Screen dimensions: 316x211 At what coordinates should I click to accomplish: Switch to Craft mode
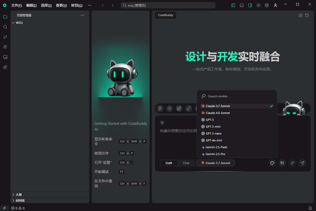pos(169,163)
